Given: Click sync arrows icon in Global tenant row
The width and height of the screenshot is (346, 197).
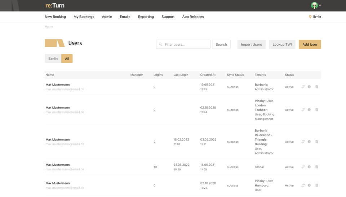Looking at the screenshot, I should click(303, 167).
